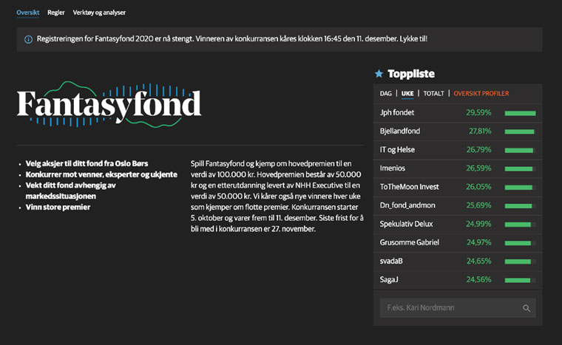Click the 24,56% return value
562x345 pixels.
point(479,280)
